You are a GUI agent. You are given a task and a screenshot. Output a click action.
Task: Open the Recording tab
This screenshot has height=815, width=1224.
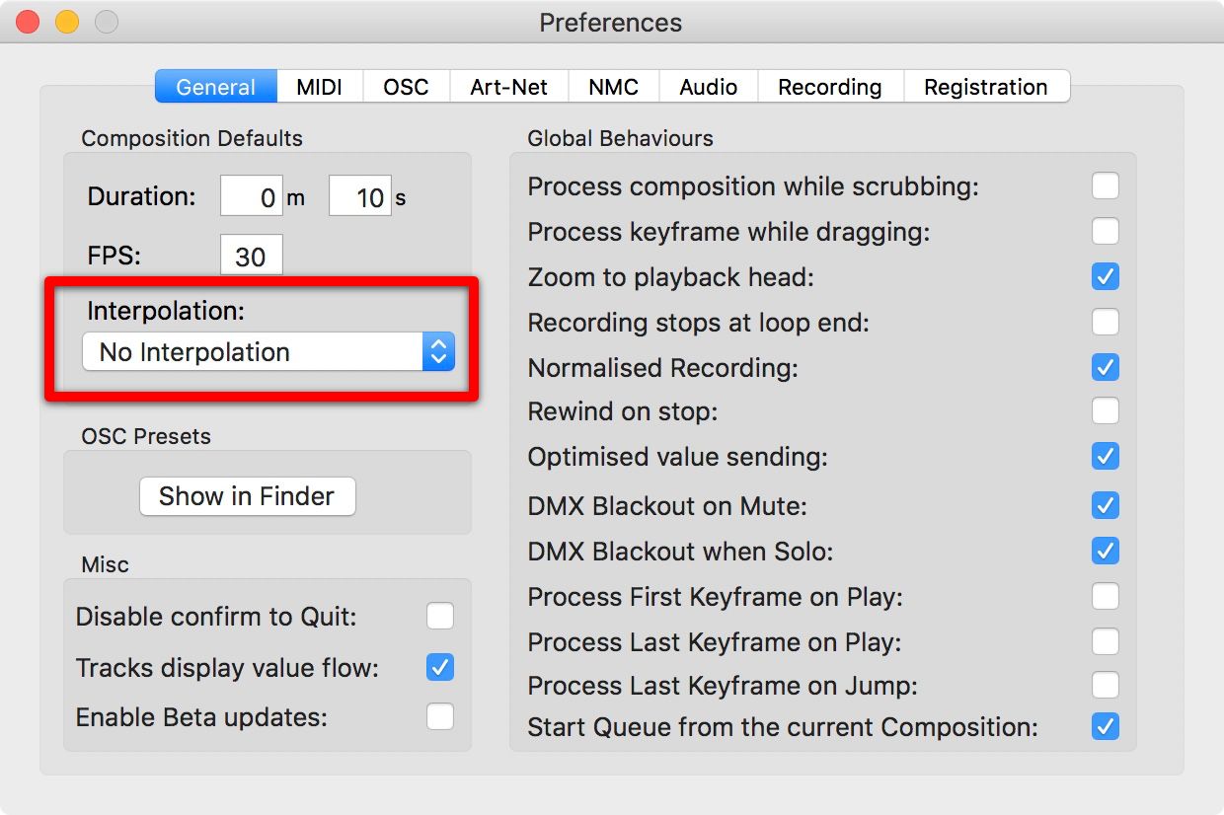830,87
